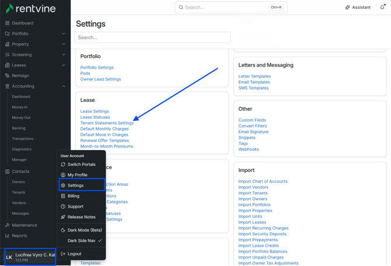Click the Portfolio folder icon
Viewport: 391px width, 266px height.
tap(7, 34)
